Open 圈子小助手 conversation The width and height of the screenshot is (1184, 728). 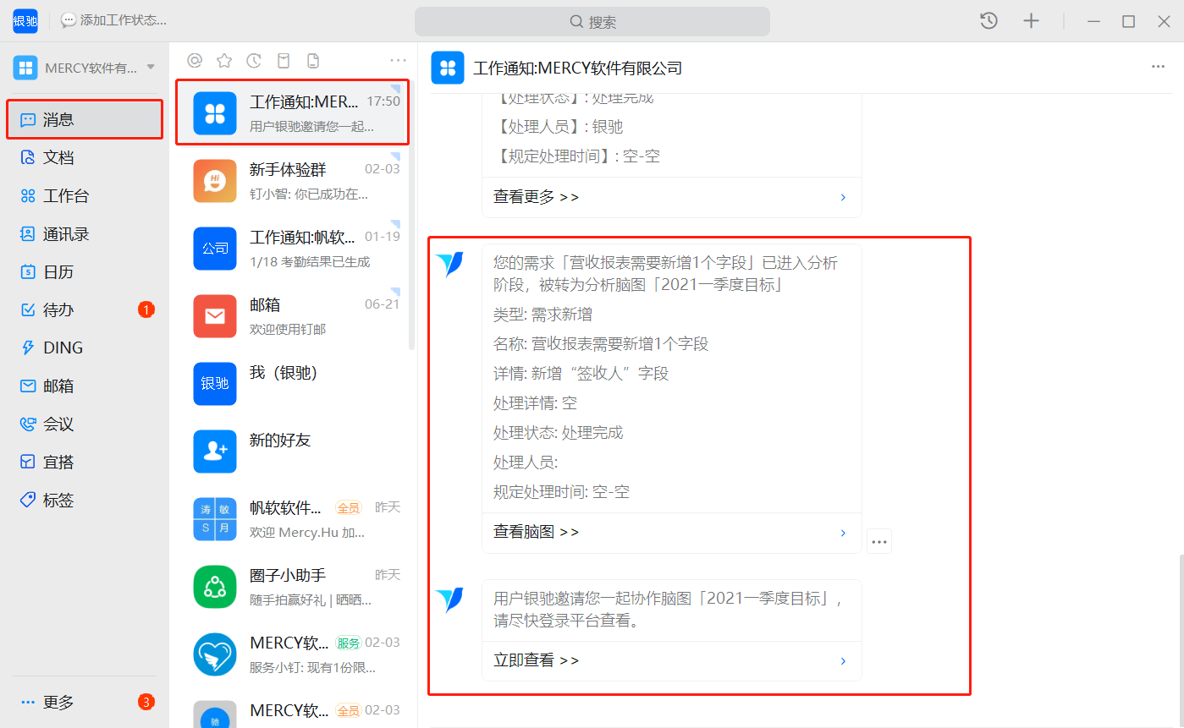pos(293,587)
